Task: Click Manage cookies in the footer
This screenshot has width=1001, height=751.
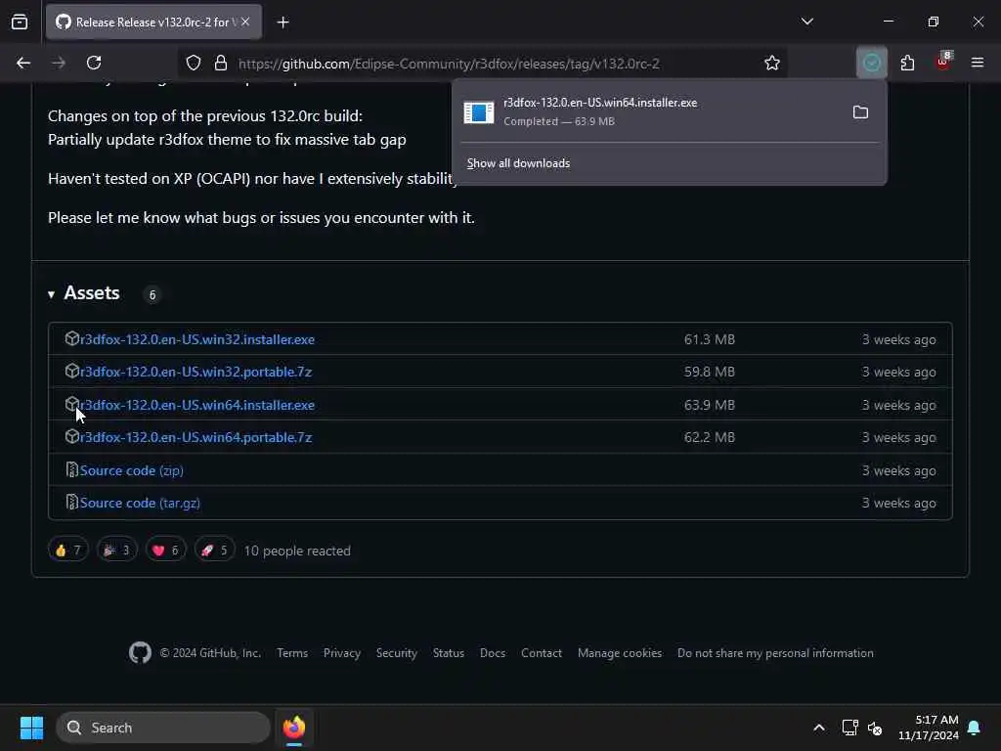Action: point(619,652)
